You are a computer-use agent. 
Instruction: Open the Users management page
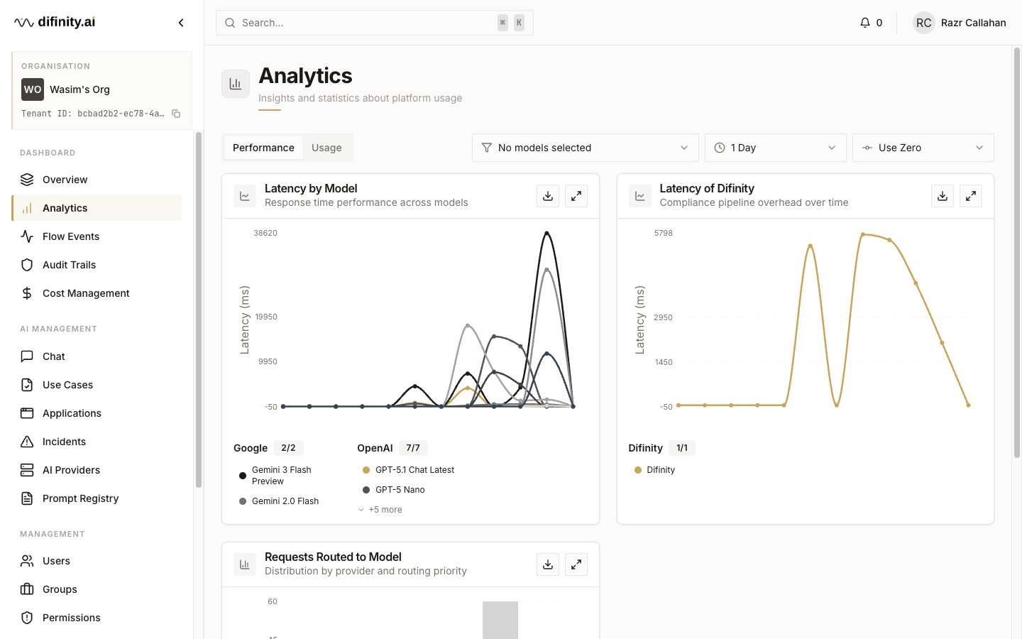pyautogui.click(x=97, y=561)
